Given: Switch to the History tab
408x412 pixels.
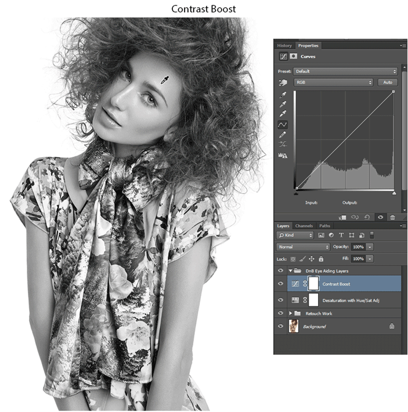Looking at the screenshot, I should click(x=285, y=45).
